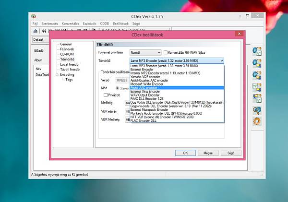Select Tömörítő in the settings tree
This screenshot has width=288, height=202.
(x=67, y=59)
